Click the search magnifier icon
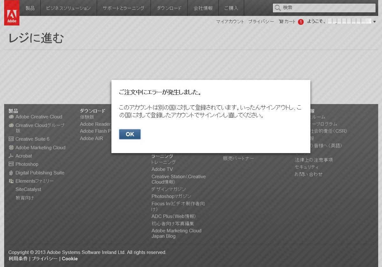The height and width of the screenshot is (267, 382). pyautogui.click(x=278, y=8)
